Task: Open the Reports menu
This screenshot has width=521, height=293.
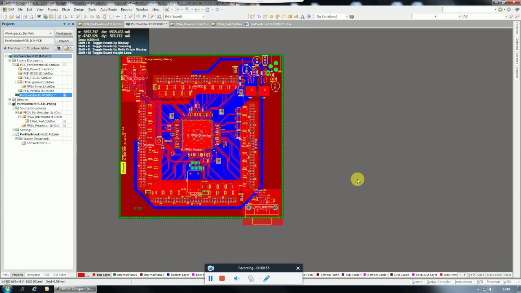Action: tap(126, 9)
